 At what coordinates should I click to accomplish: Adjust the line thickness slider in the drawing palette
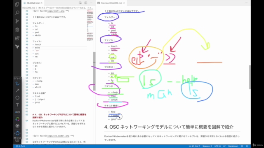17,112
